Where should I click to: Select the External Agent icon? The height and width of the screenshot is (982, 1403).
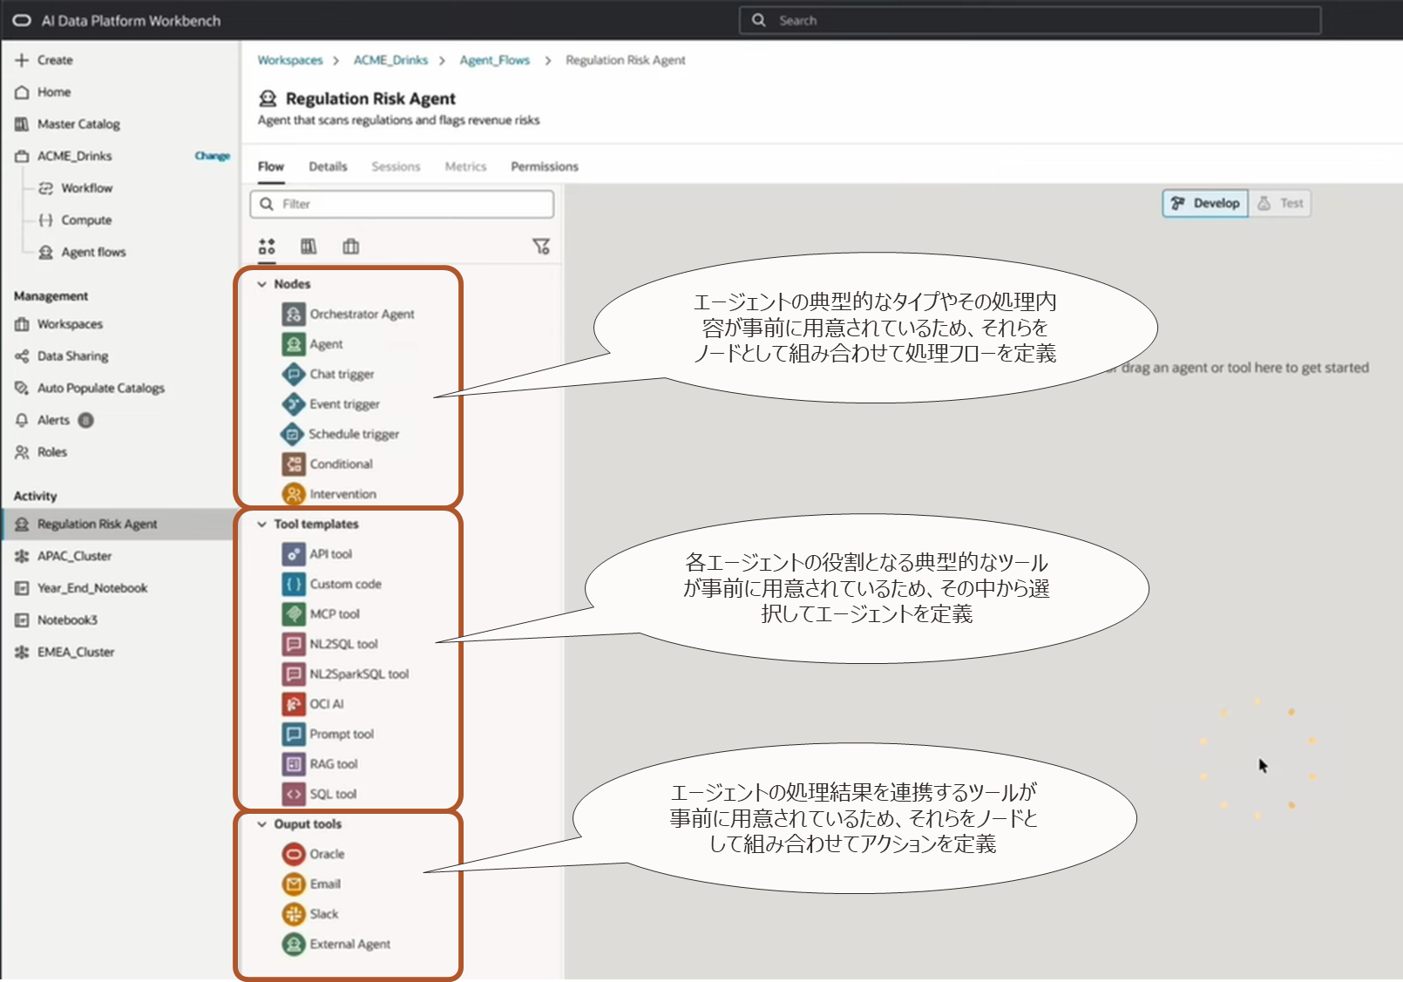point(294,945)
